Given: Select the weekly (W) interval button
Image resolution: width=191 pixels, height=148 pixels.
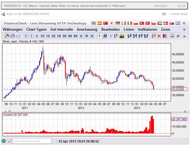Looking at the screenshot, I should [87, 36].
